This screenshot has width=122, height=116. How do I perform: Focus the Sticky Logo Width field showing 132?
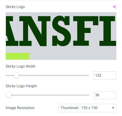pyautogui.click(x=105, y=75)
